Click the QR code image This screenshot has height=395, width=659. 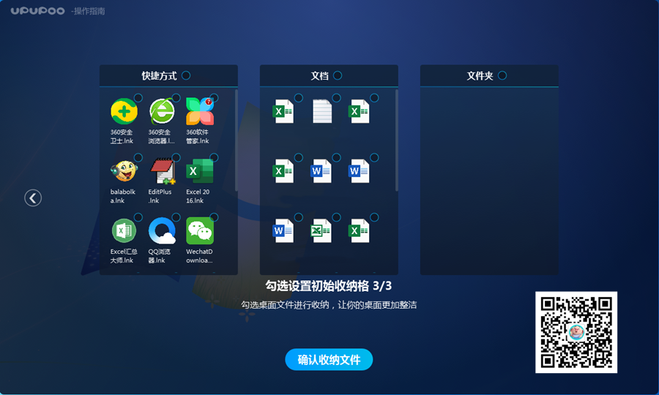click(576, 332)
